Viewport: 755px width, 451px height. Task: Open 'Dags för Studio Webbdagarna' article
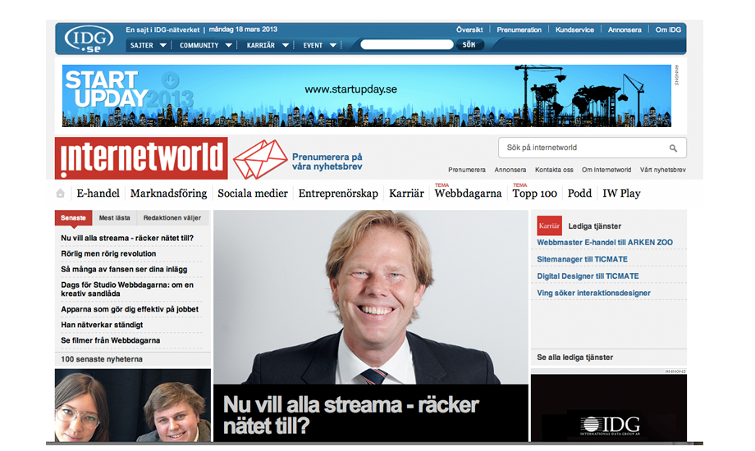(127, 289)
